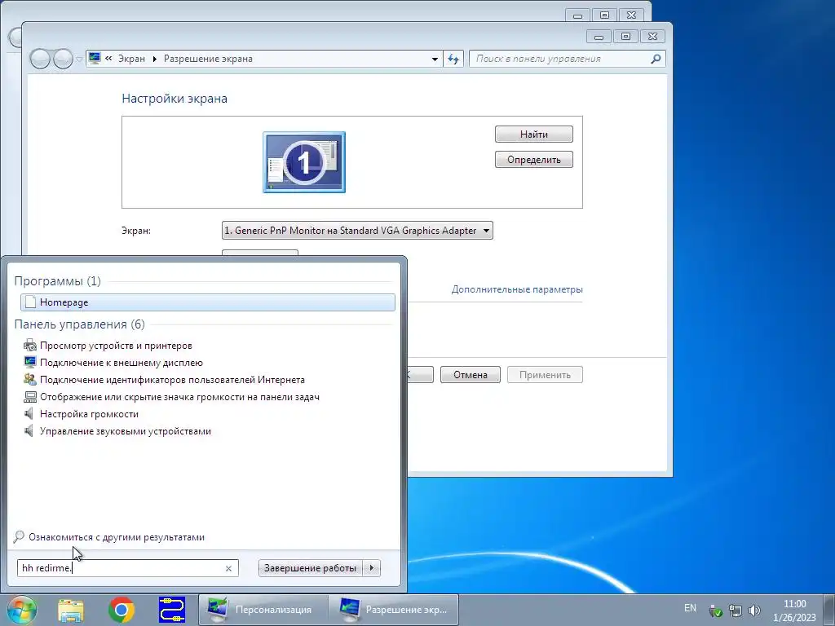Viewport: 835px width, 626px height.
Task: Open Отображение или скрытие значка громкости
Action: click(x=180, y=397)
